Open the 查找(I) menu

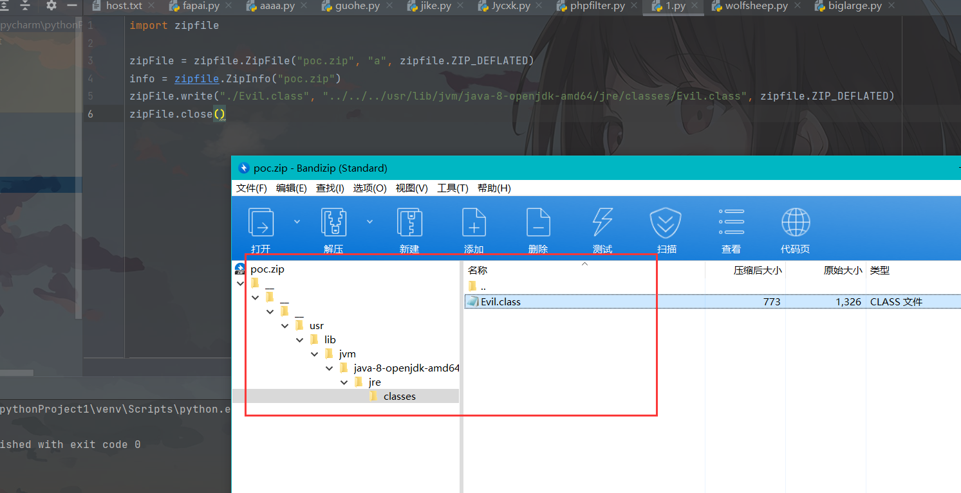pos(330,188)
